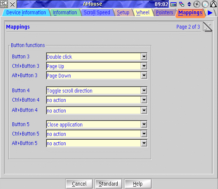This screenshot has height=189, width=218.
Task: Click the Button 4 label
Action: [x=21, y=90]
